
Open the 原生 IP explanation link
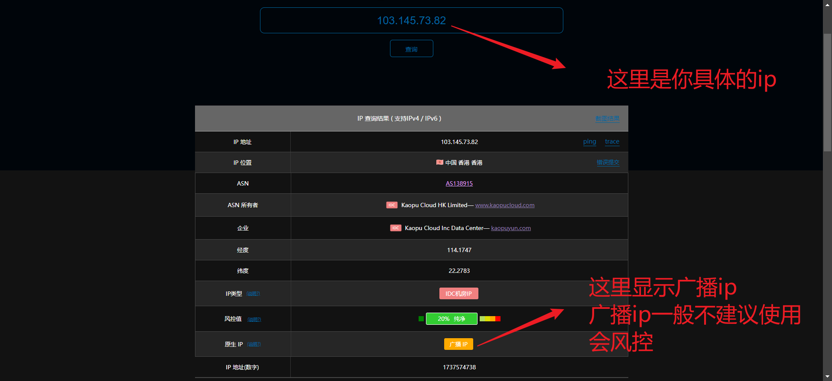pyautogui.click(x=254, y=345)
